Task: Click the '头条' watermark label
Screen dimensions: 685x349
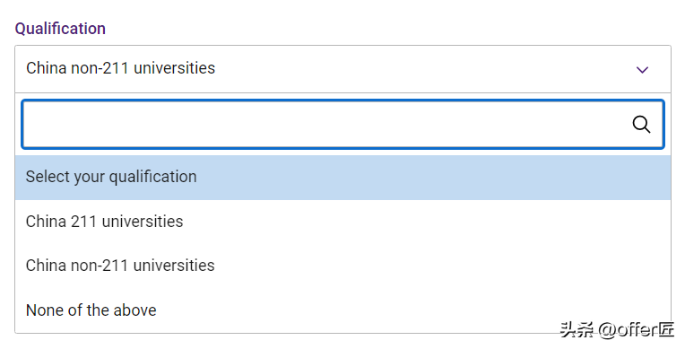Action: [x=577, y=330]
